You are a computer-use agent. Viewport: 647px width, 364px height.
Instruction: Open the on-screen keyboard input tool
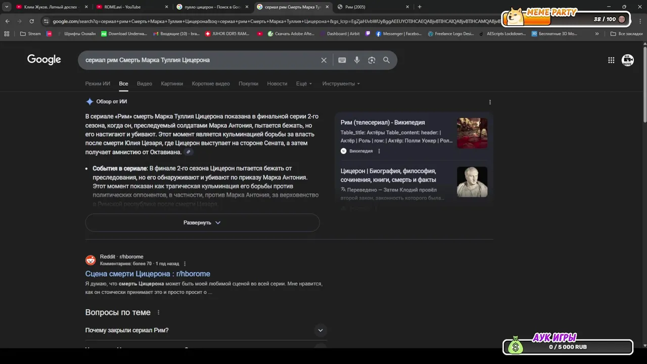point(342,60)
